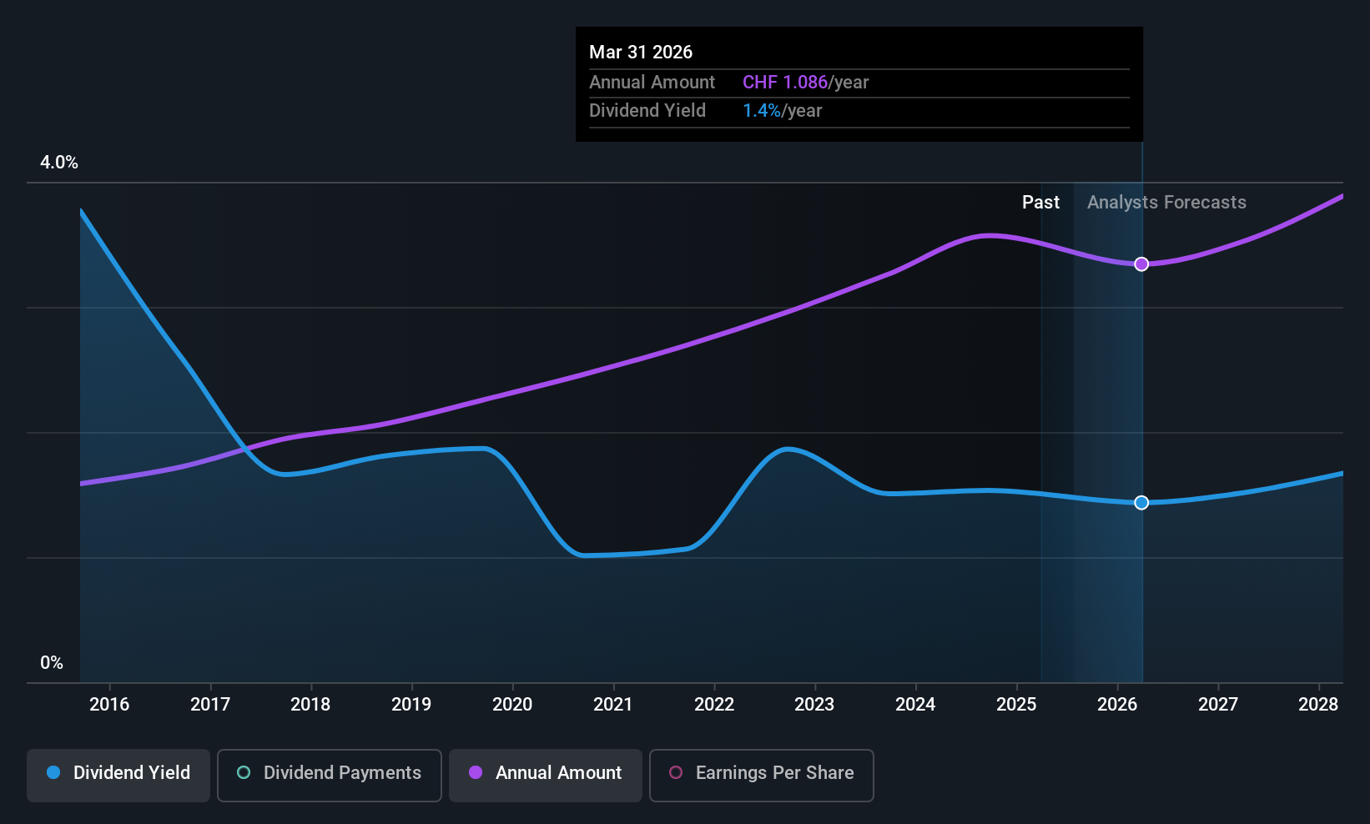Click the Past label on chart
Image resolution: width=1370 pixels, height=824 pixels.
[x=1040, y=203]
